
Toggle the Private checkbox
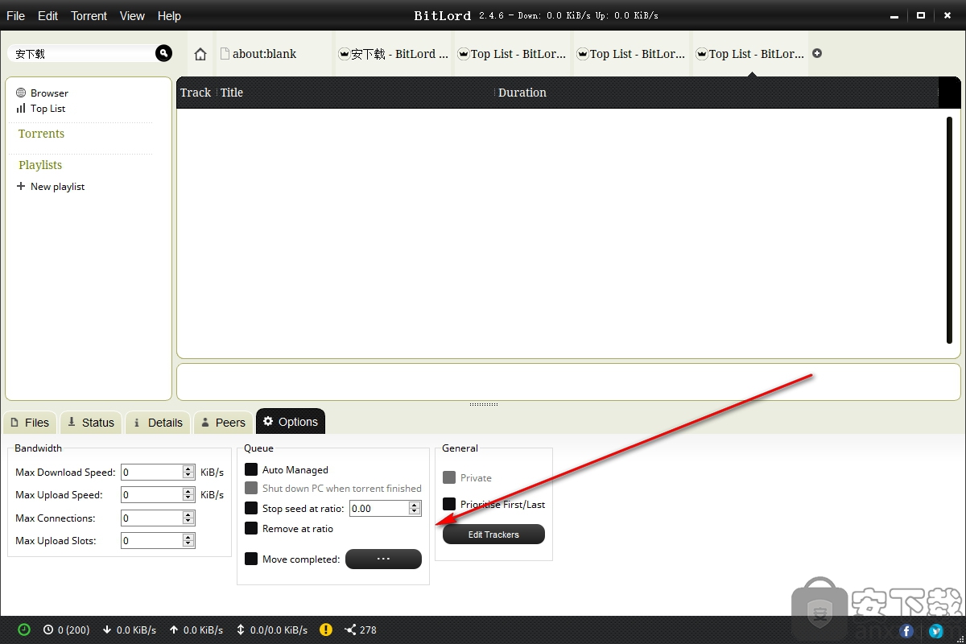[x=449, y=477]
